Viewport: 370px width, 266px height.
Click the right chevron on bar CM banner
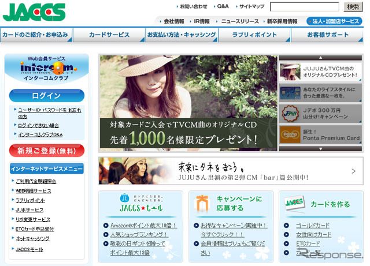(x=353, y=171)
